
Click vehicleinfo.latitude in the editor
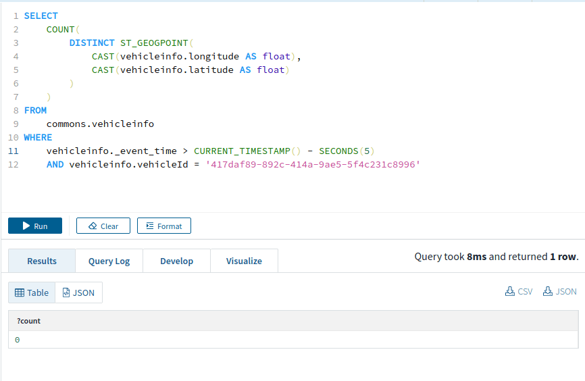click(x=177, y=70)
